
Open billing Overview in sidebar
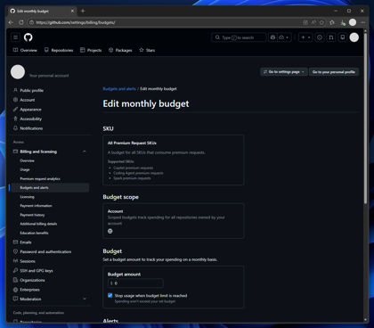27,160
